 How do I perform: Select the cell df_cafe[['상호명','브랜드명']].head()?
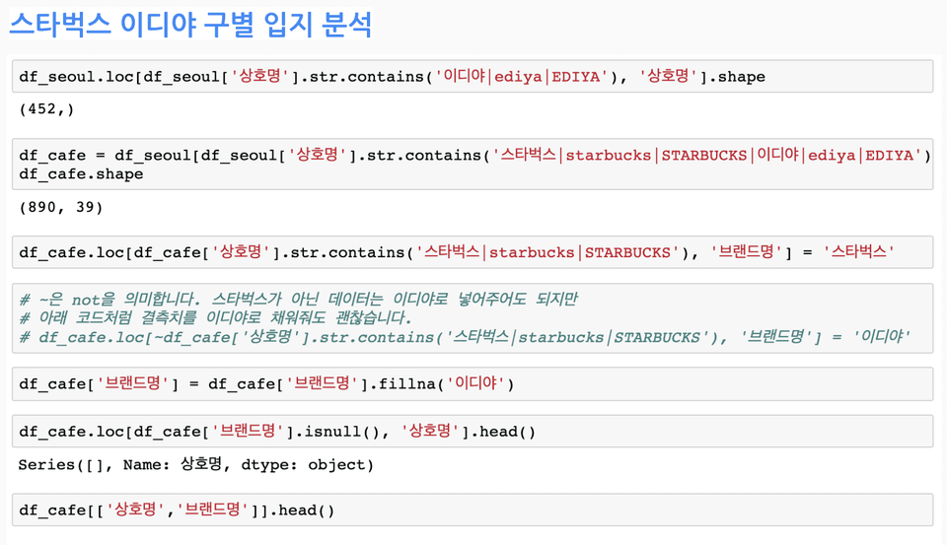point(473,510)
